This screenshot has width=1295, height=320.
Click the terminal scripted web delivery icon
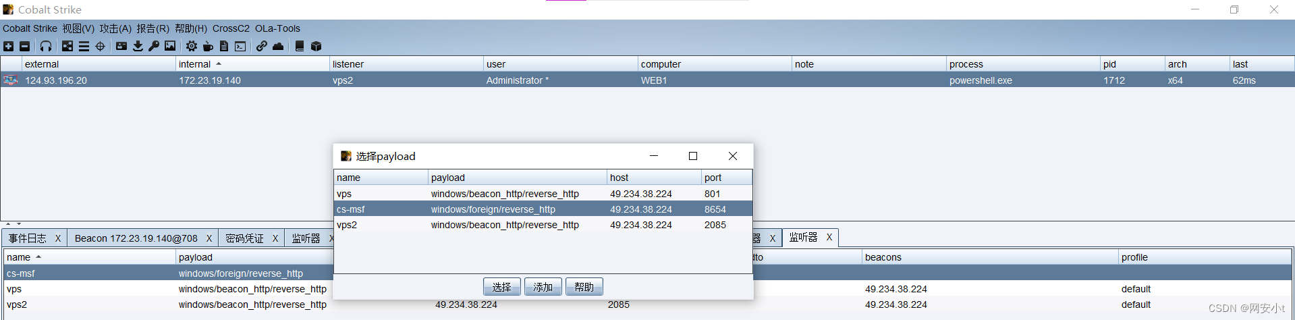coord(240,46)
